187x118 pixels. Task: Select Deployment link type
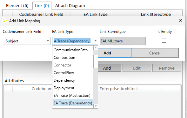[73, 88]
